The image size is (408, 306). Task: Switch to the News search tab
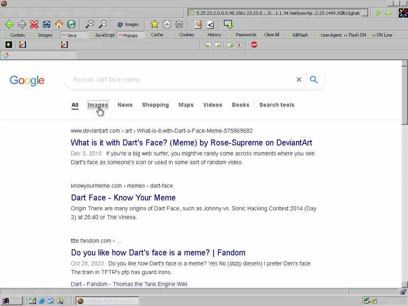click(125, 105)
